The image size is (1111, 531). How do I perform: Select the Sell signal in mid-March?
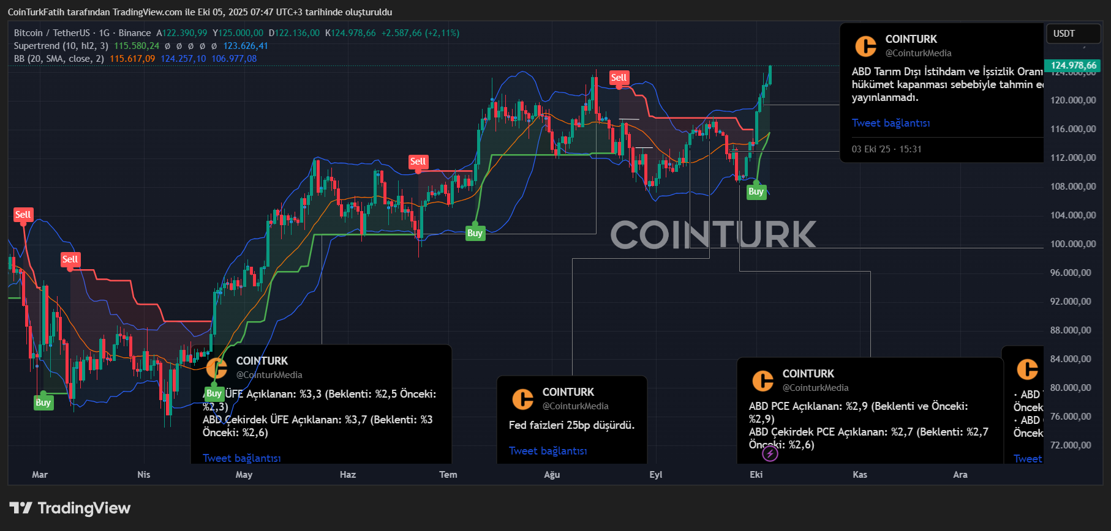click(x=70, y=259)
